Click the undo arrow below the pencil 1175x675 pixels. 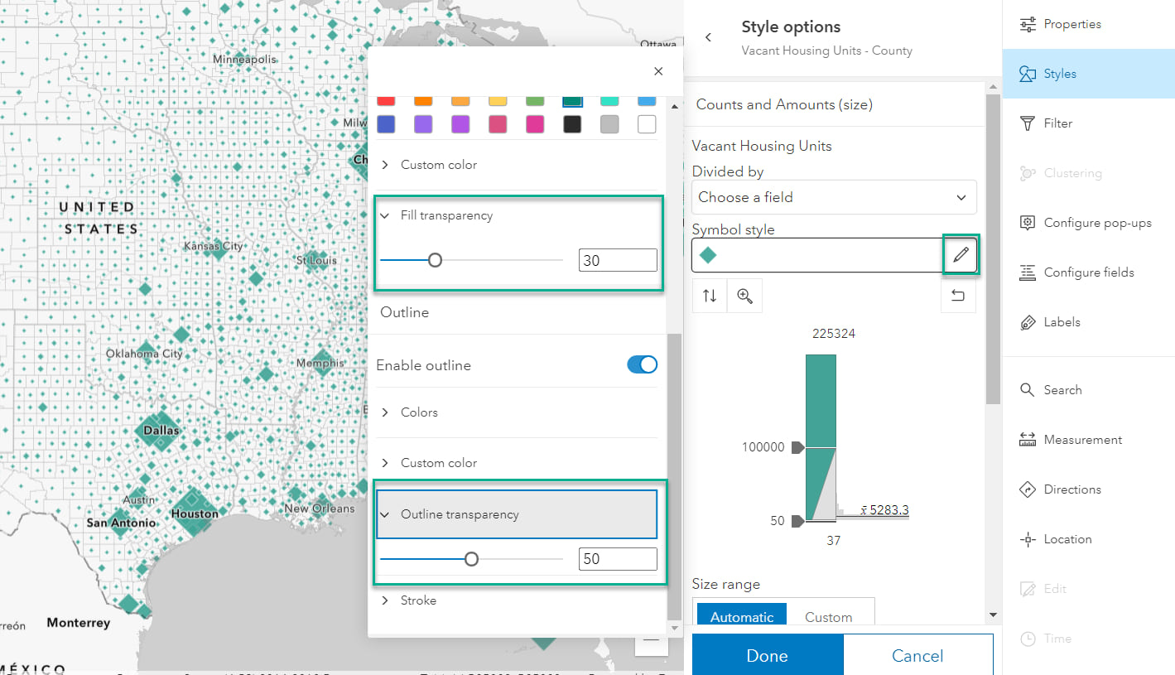tap(958, 296)
